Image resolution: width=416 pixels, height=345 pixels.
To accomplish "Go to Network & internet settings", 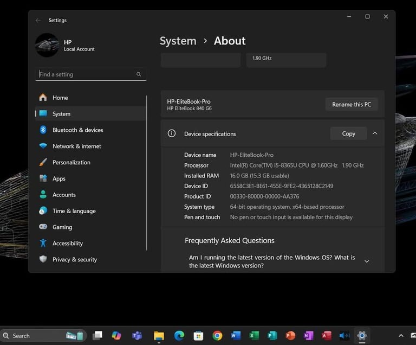I will click(x=90, y=146).
